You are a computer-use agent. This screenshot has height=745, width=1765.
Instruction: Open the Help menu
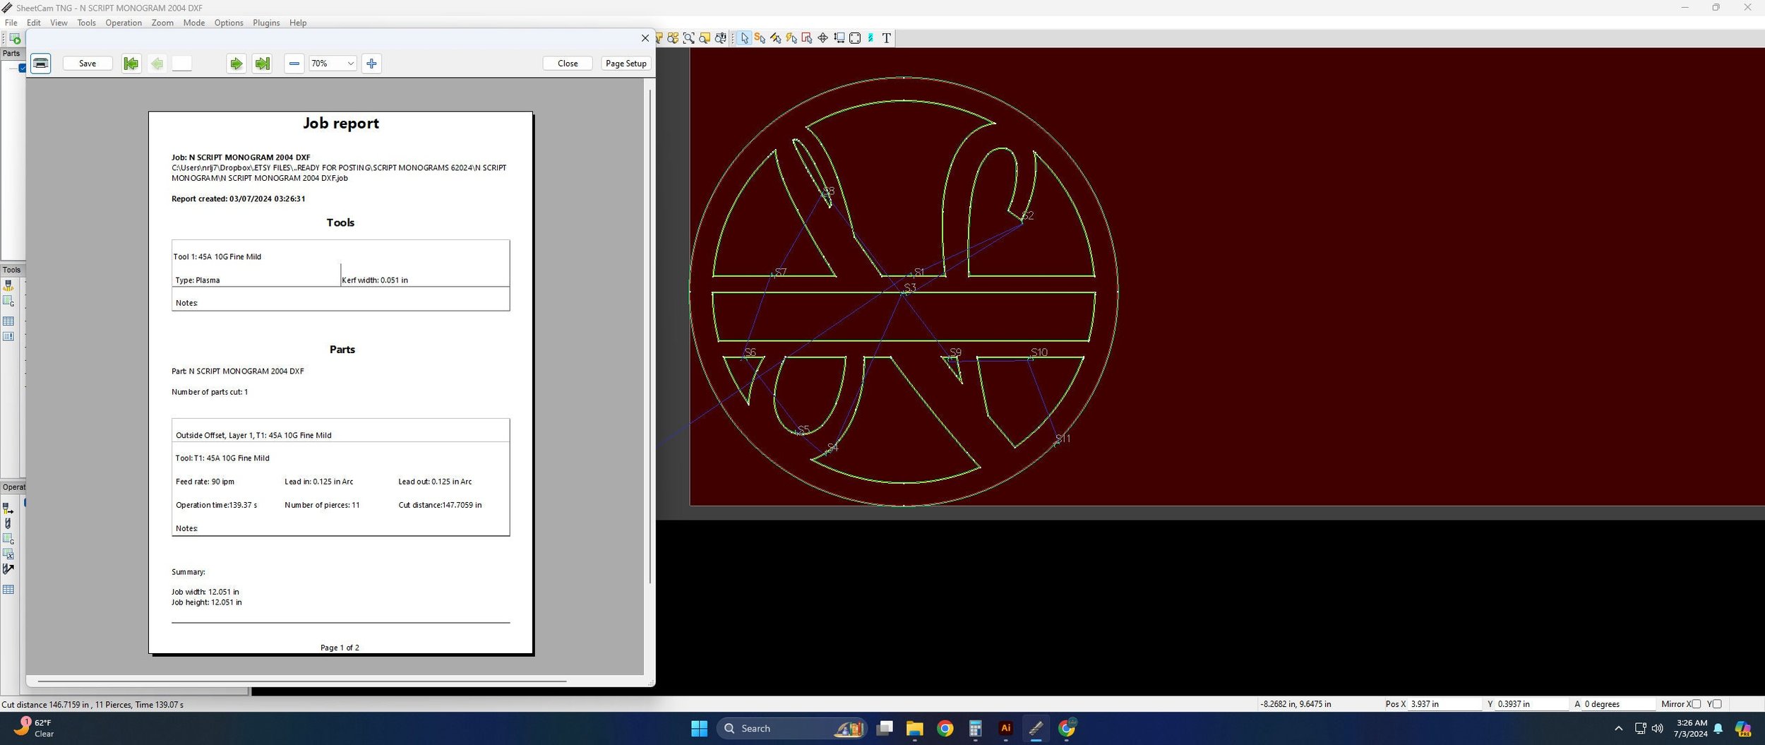click(298, 23)
